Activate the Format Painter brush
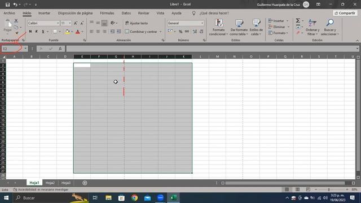This screenshot has width=361, height=203. click(16, 33)
